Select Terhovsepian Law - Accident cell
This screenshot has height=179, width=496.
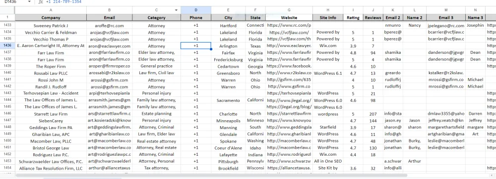pyautogui.click(x=51, y=93)
